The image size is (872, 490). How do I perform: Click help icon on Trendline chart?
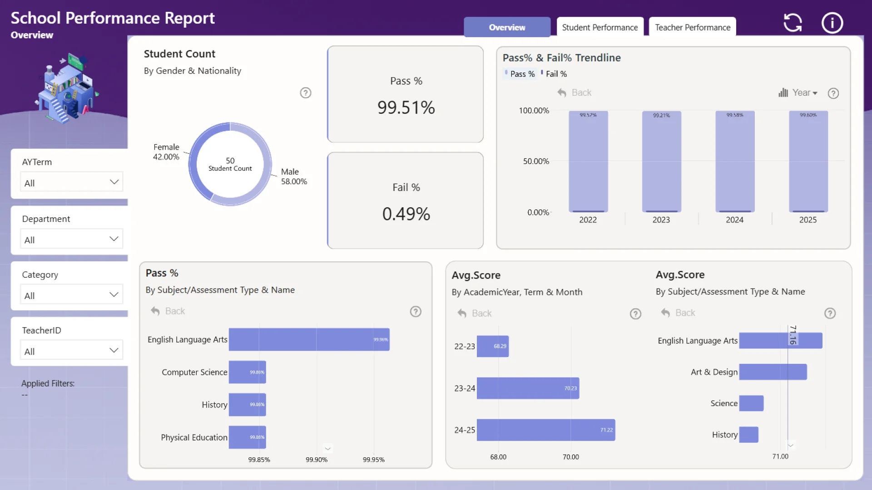point(833,93)
